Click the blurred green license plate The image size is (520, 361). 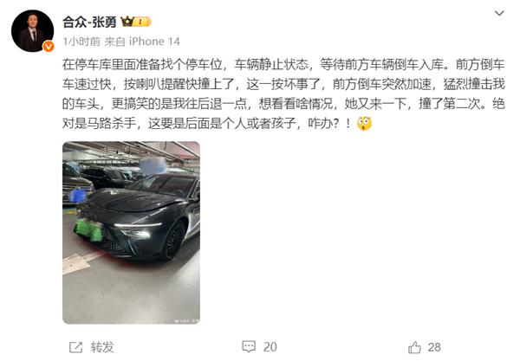89,229
